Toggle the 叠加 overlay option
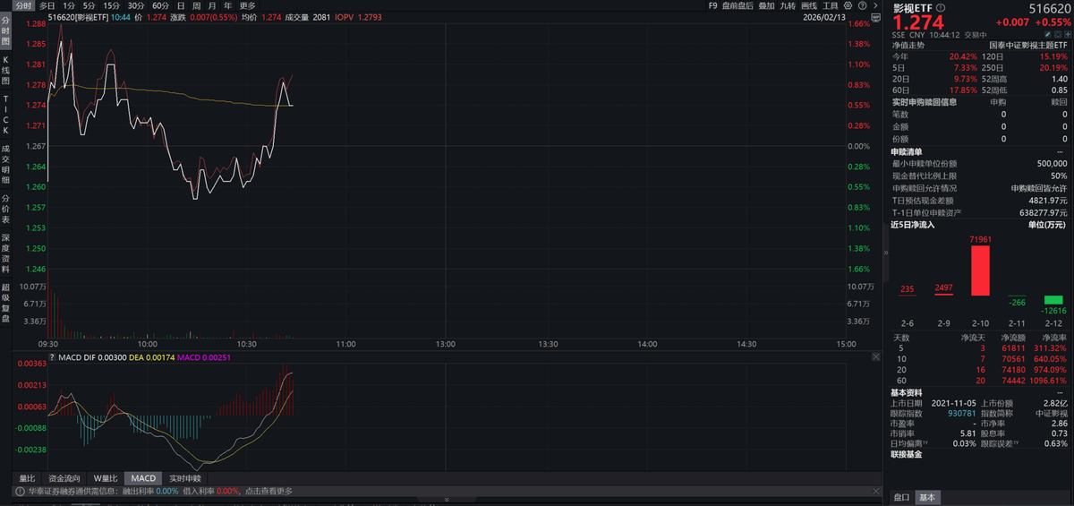1074x506 pixels. click(x=766, y=5)
